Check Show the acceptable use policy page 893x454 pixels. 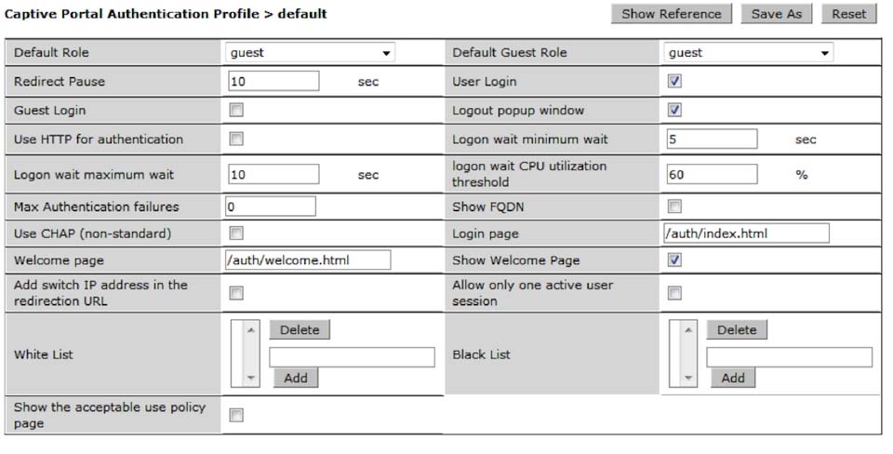click(x=235, y=415)
